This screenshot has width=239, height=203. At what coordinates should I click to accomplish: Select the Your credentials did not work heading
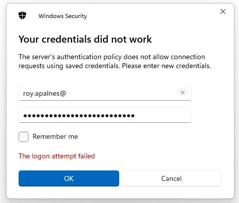[x=85, y=39]
